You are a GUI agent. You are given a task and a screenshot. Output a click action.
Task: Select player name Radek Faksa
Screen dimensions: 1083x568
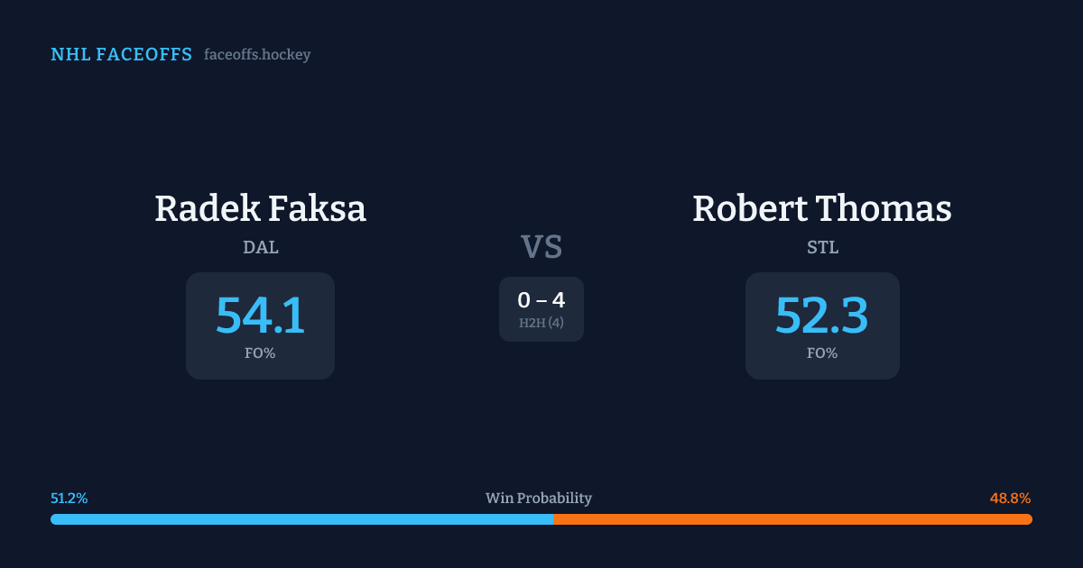coord(260,208)
